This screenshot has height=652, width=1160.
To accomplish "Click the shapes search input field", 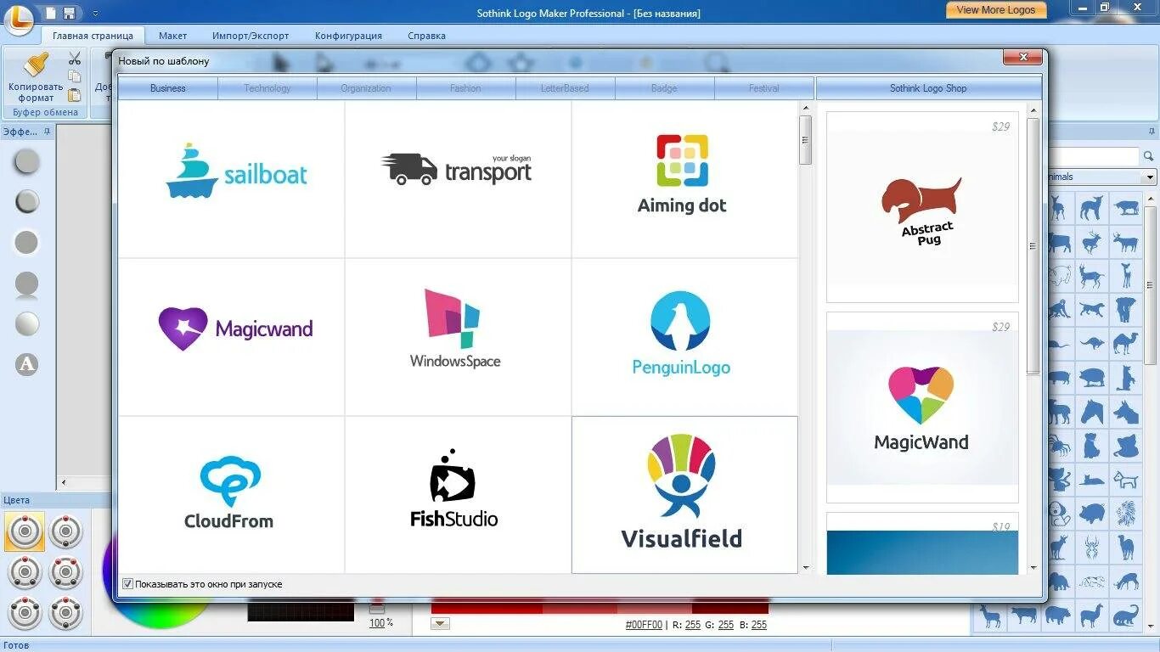I will pos(1095,156).
